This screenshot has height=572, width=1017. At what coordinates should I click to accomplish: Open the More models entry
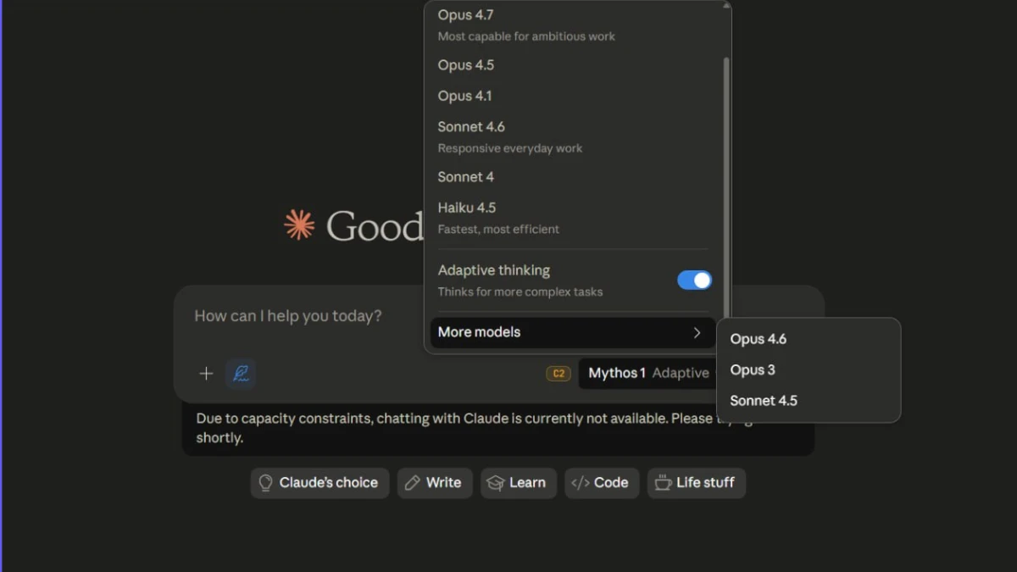[x=573, y=332]
